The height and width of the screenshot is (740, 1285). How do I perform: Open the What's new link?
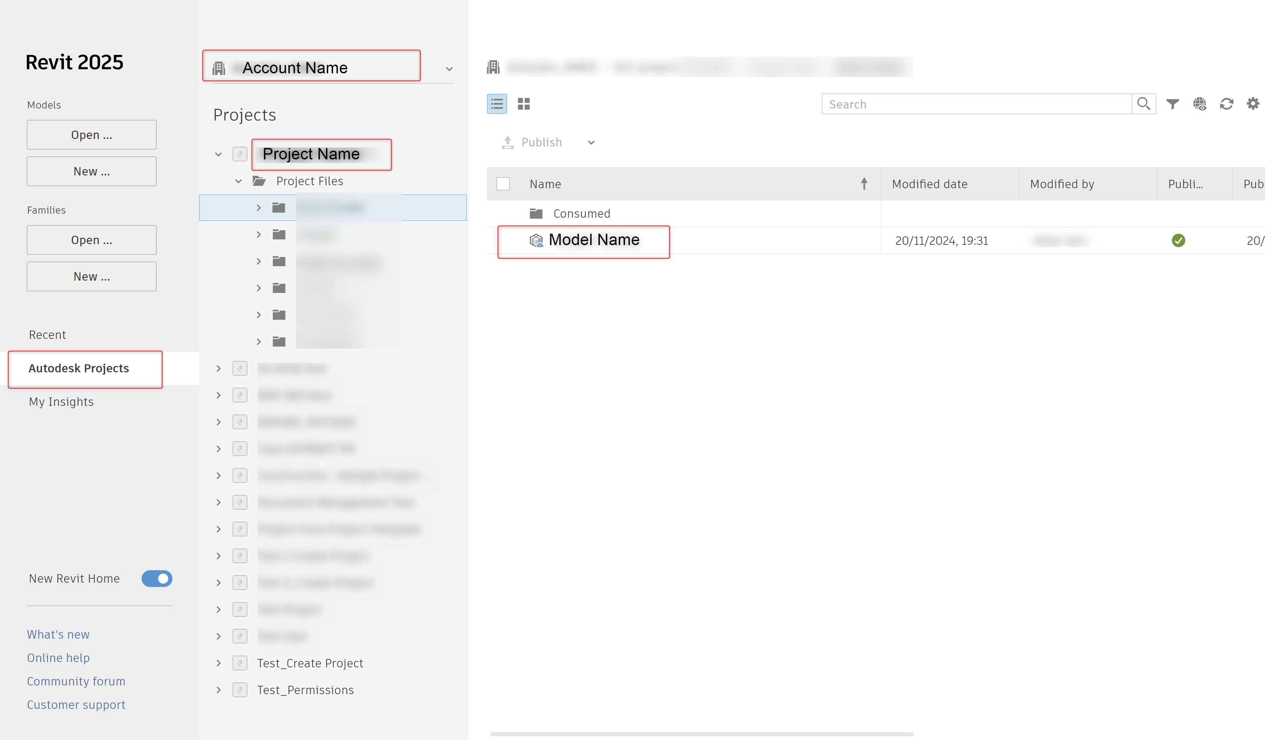tap(58, 634)
